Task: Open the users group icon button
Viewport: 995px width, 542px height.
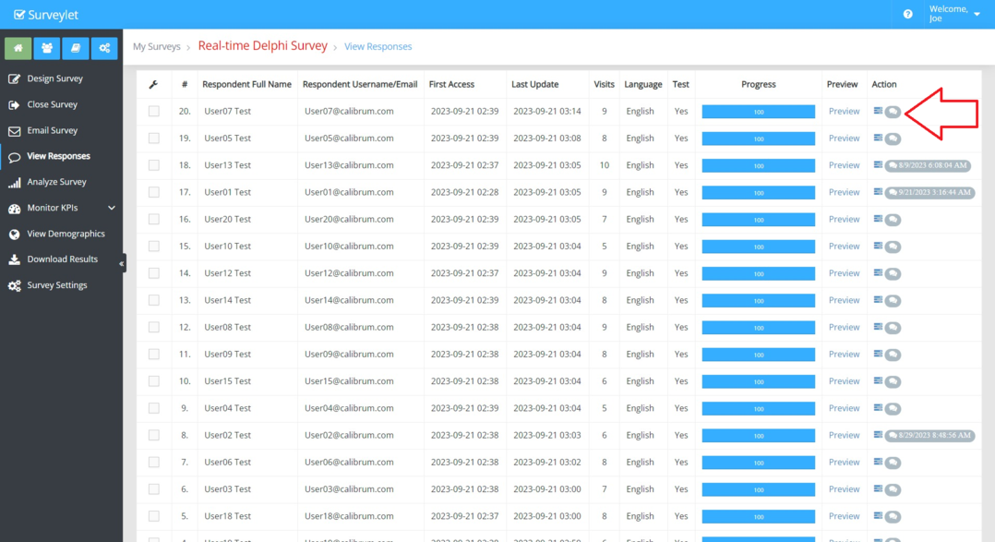Action: [46, 48]
